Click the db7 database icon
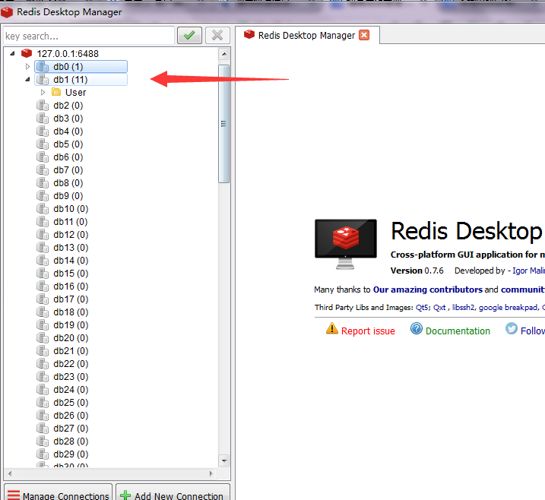545x500 pixels. (43, 170)
